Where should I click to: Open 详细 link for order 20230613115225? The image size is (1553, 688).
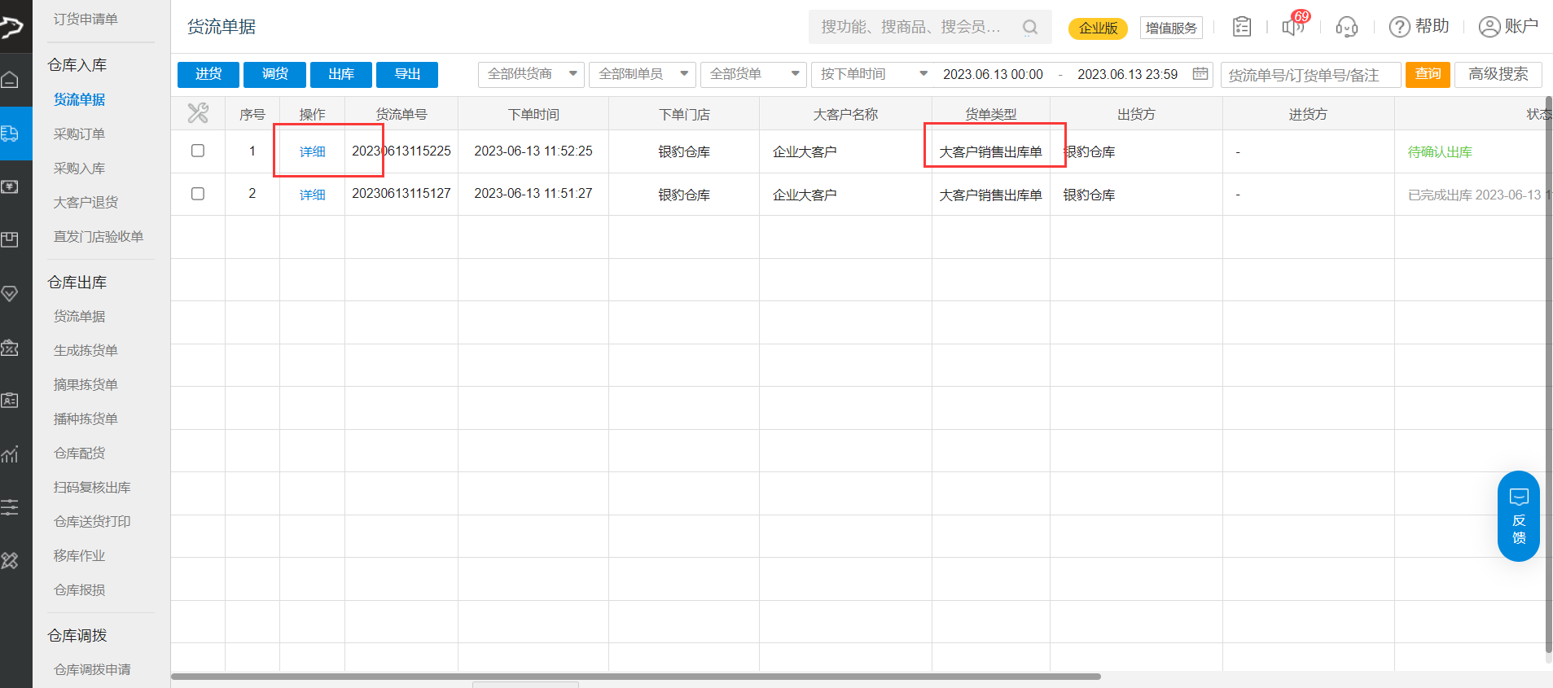tap(312, 151)
